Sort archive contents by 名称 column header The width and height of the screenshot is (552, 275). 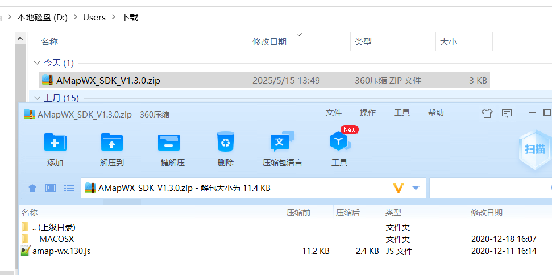coord(30,213)
